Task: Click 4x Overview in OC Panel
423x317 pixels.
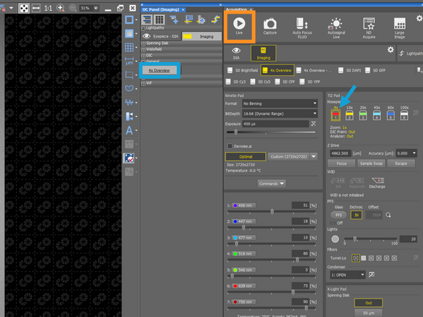Action: coord(159,71)
